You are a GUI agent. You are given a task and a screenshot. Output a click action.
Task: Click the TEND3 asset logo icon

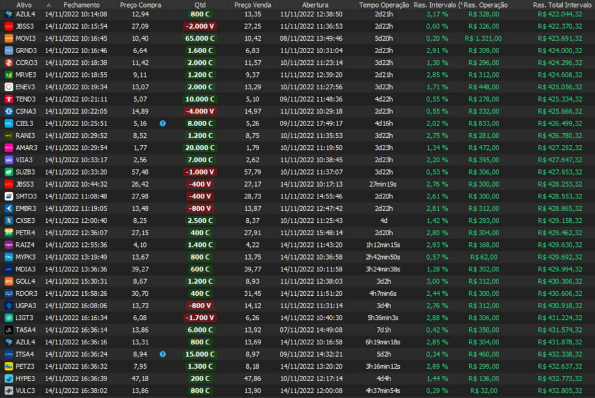pos(9,99)
